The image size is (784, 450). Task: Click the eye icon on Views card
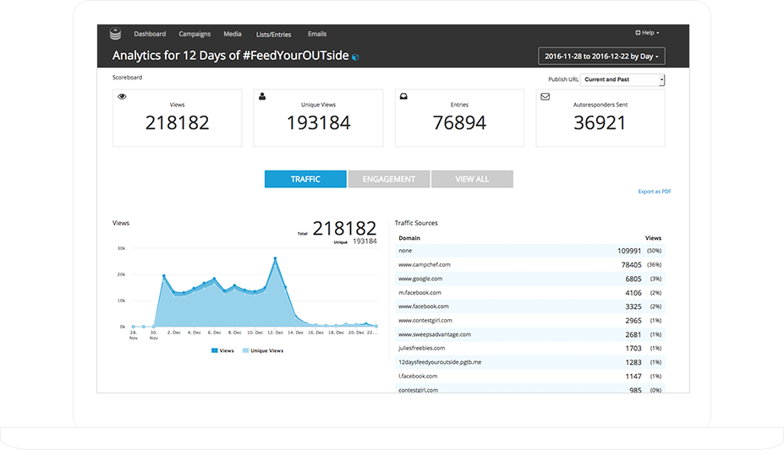pyautogui.click(x=122, y=96)
